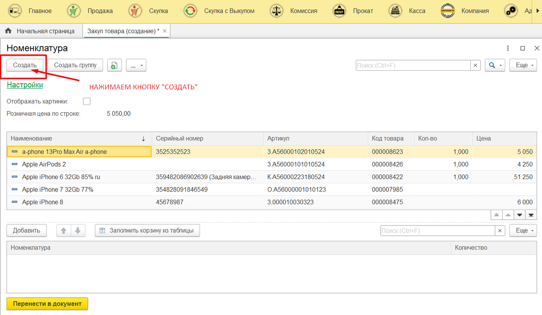Click the Цена column header
This screenshot has height=315, width=542.
504,139
